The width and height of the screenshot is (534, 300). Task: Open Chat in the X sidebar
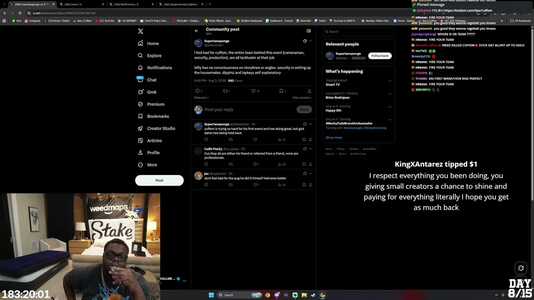pyautogui.click(x=147, y=80)
